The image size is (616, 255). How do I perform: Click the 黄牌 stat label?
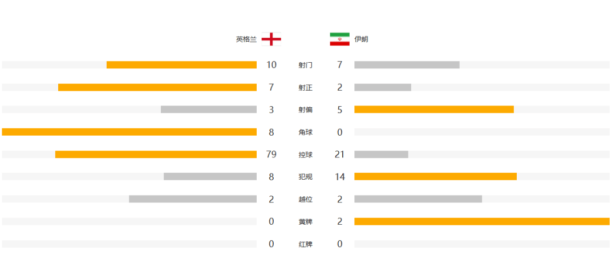(x=305, y=222)
